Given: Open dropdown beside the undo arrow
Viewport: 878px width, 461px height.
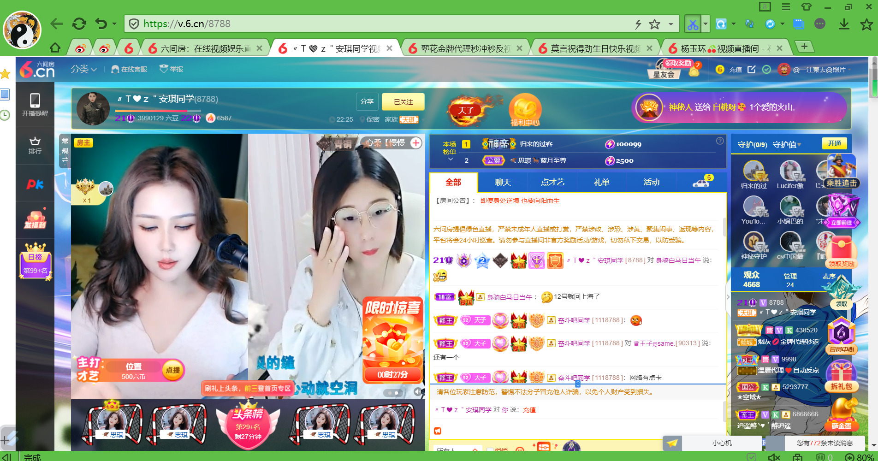Looking at the screenshot, I should (114, 24).
